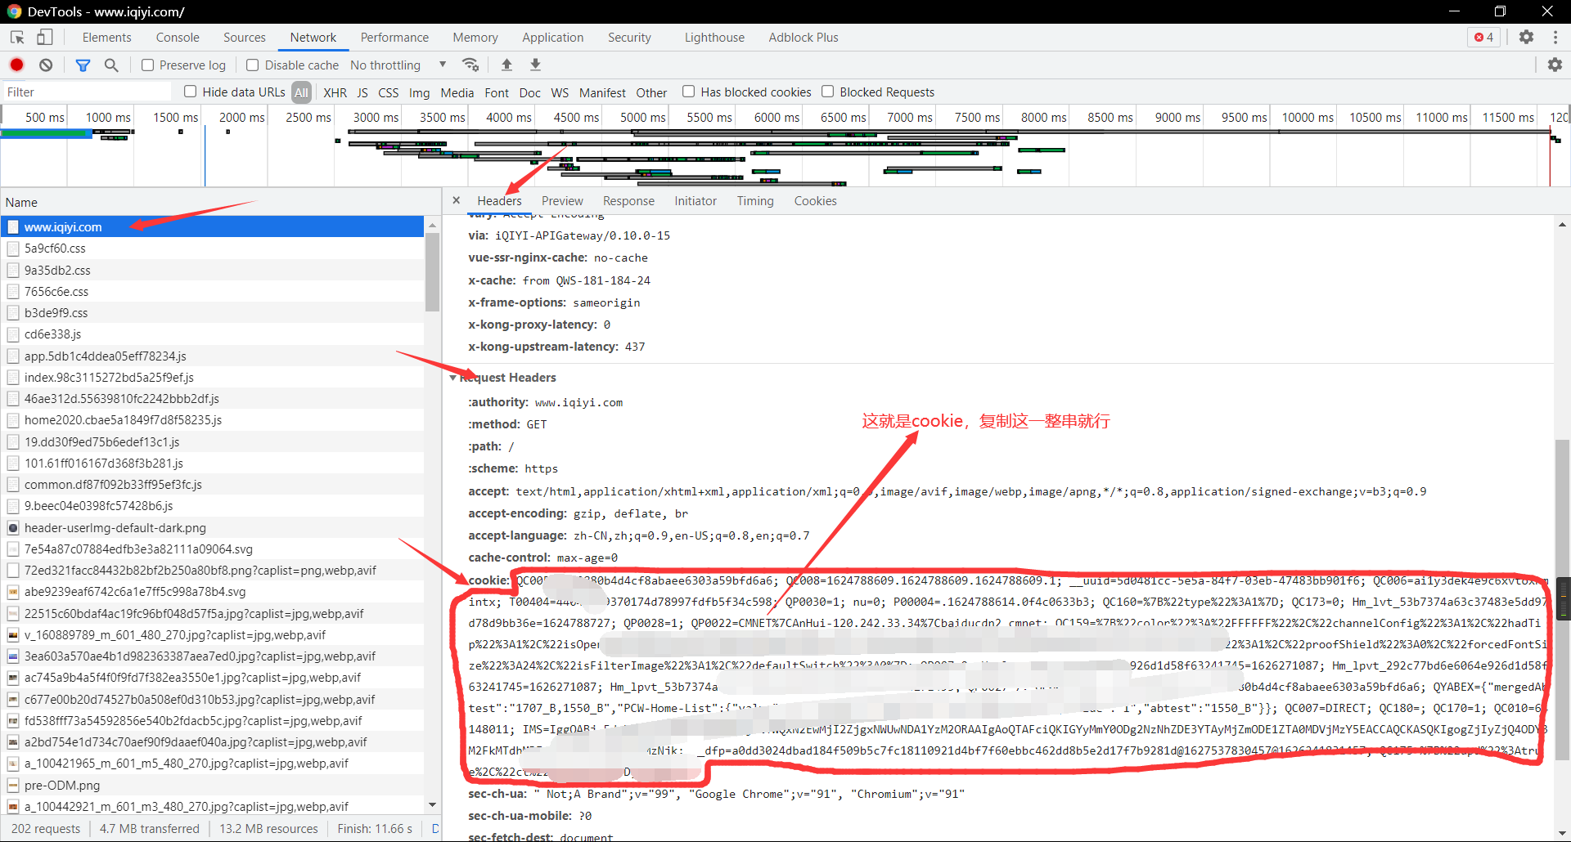Open the Initiator tab of request
This screenshot has height=842, width=1571.
(695, 200)
